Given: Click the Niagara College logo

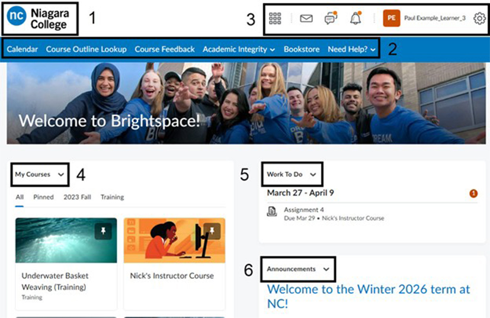Looking at the screenshot, I should point(38,18).
